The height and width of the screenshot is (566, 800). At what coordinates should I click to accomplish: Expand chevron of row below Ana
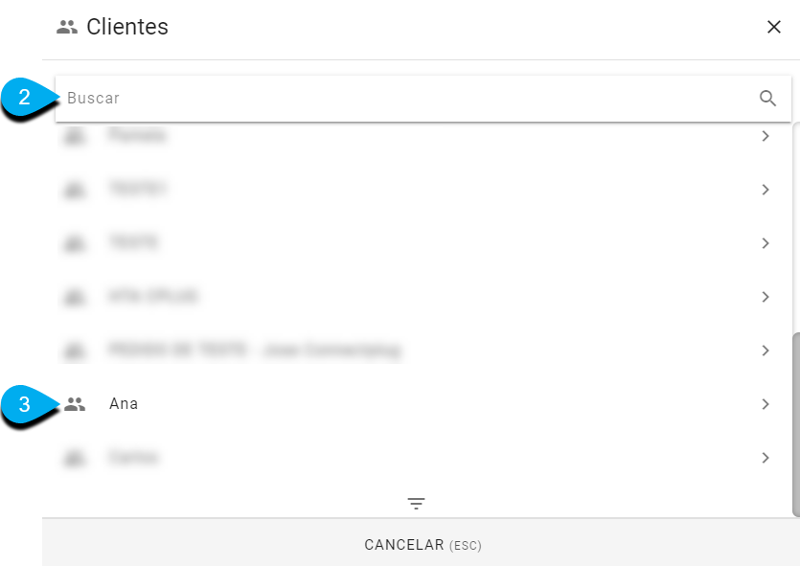point(766,458)
